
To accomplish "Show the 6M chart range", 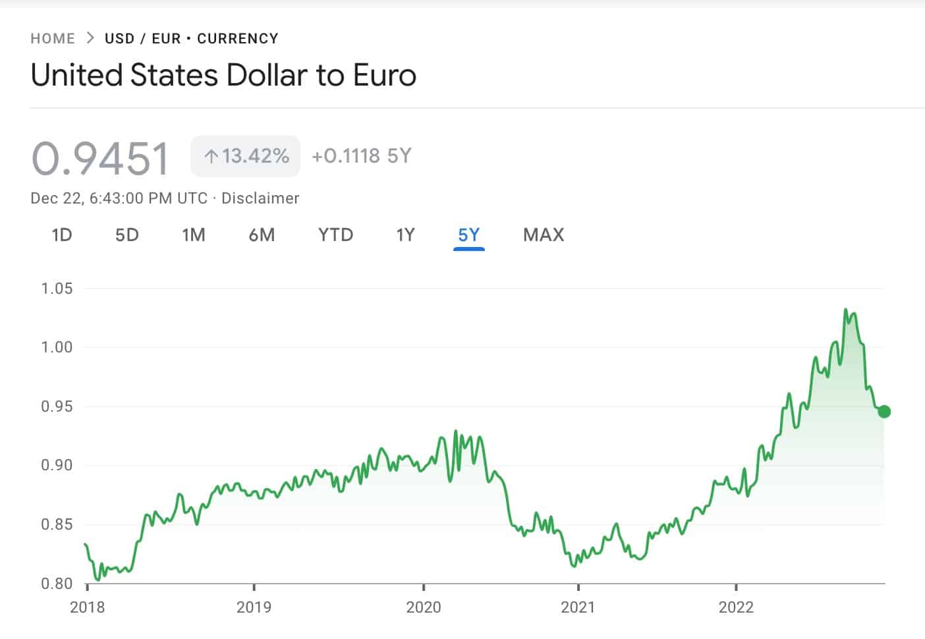I will point(262,235).
